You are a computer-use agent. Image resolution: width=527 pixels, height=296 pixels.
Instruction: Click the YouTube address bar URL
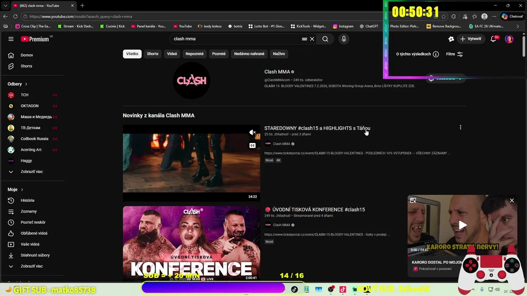point(81,16)
